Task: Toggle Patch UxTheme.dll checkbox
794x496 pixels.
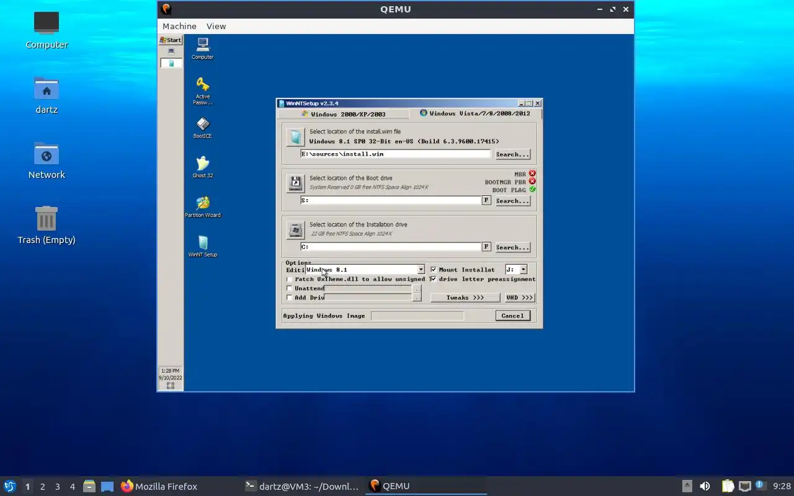Action: pos(289,279)
